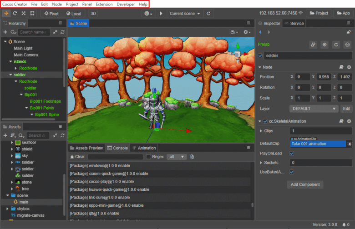This screenshot has height=229, width=355.
Task: Click the play preview button
Action: (x=161, y=13)
